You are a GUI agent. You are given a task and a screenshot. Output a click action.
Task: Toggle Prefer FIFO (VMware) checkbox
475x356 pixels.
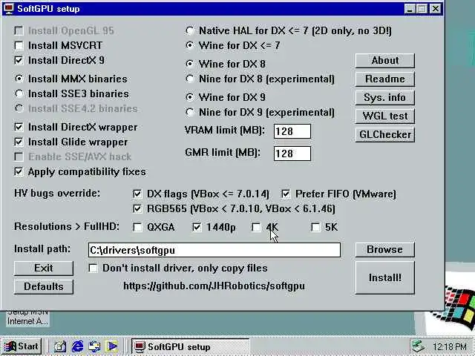(286, 194)
